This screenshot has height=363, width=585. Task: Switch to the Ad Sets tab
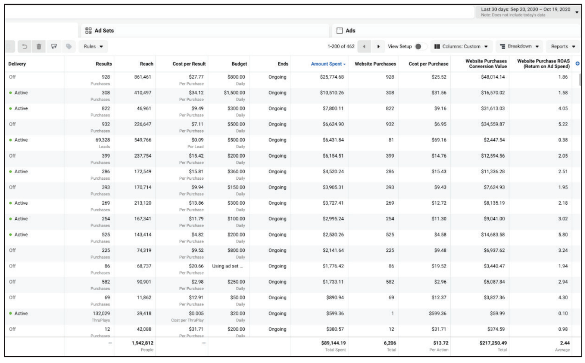104,31
